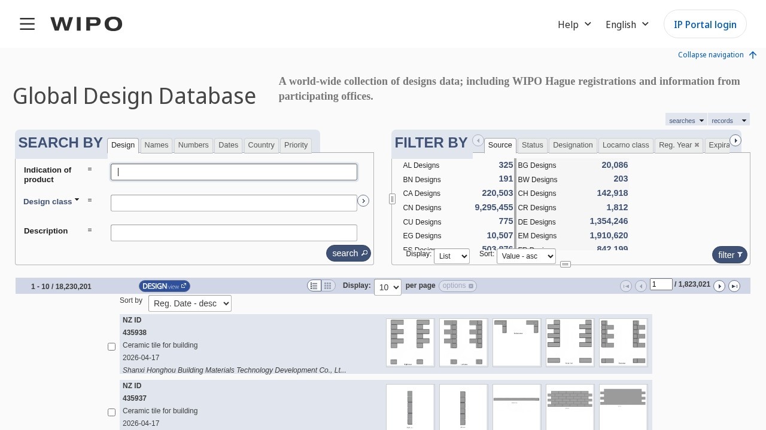
Task: Click the WIPO logo
Action: pyautogui.click(x=86, y=24)
